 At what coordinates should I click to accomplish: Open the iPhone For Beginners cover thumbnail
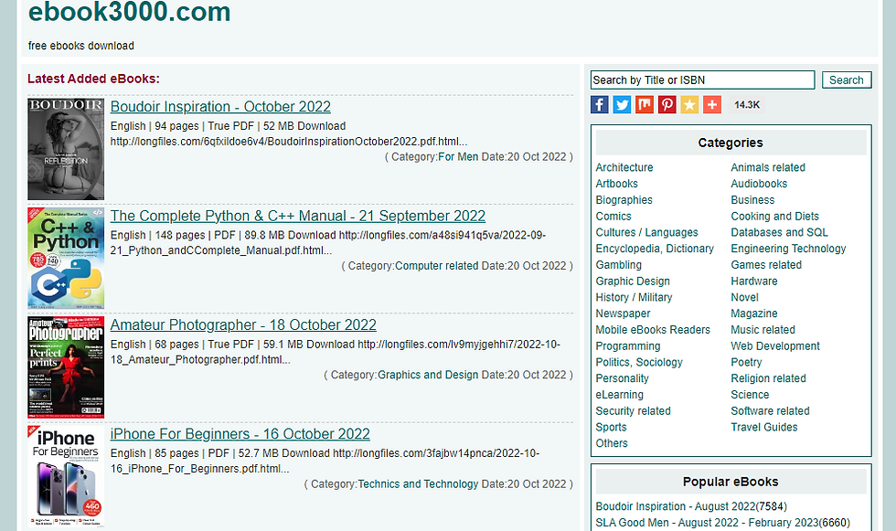[x=66, y=476]
